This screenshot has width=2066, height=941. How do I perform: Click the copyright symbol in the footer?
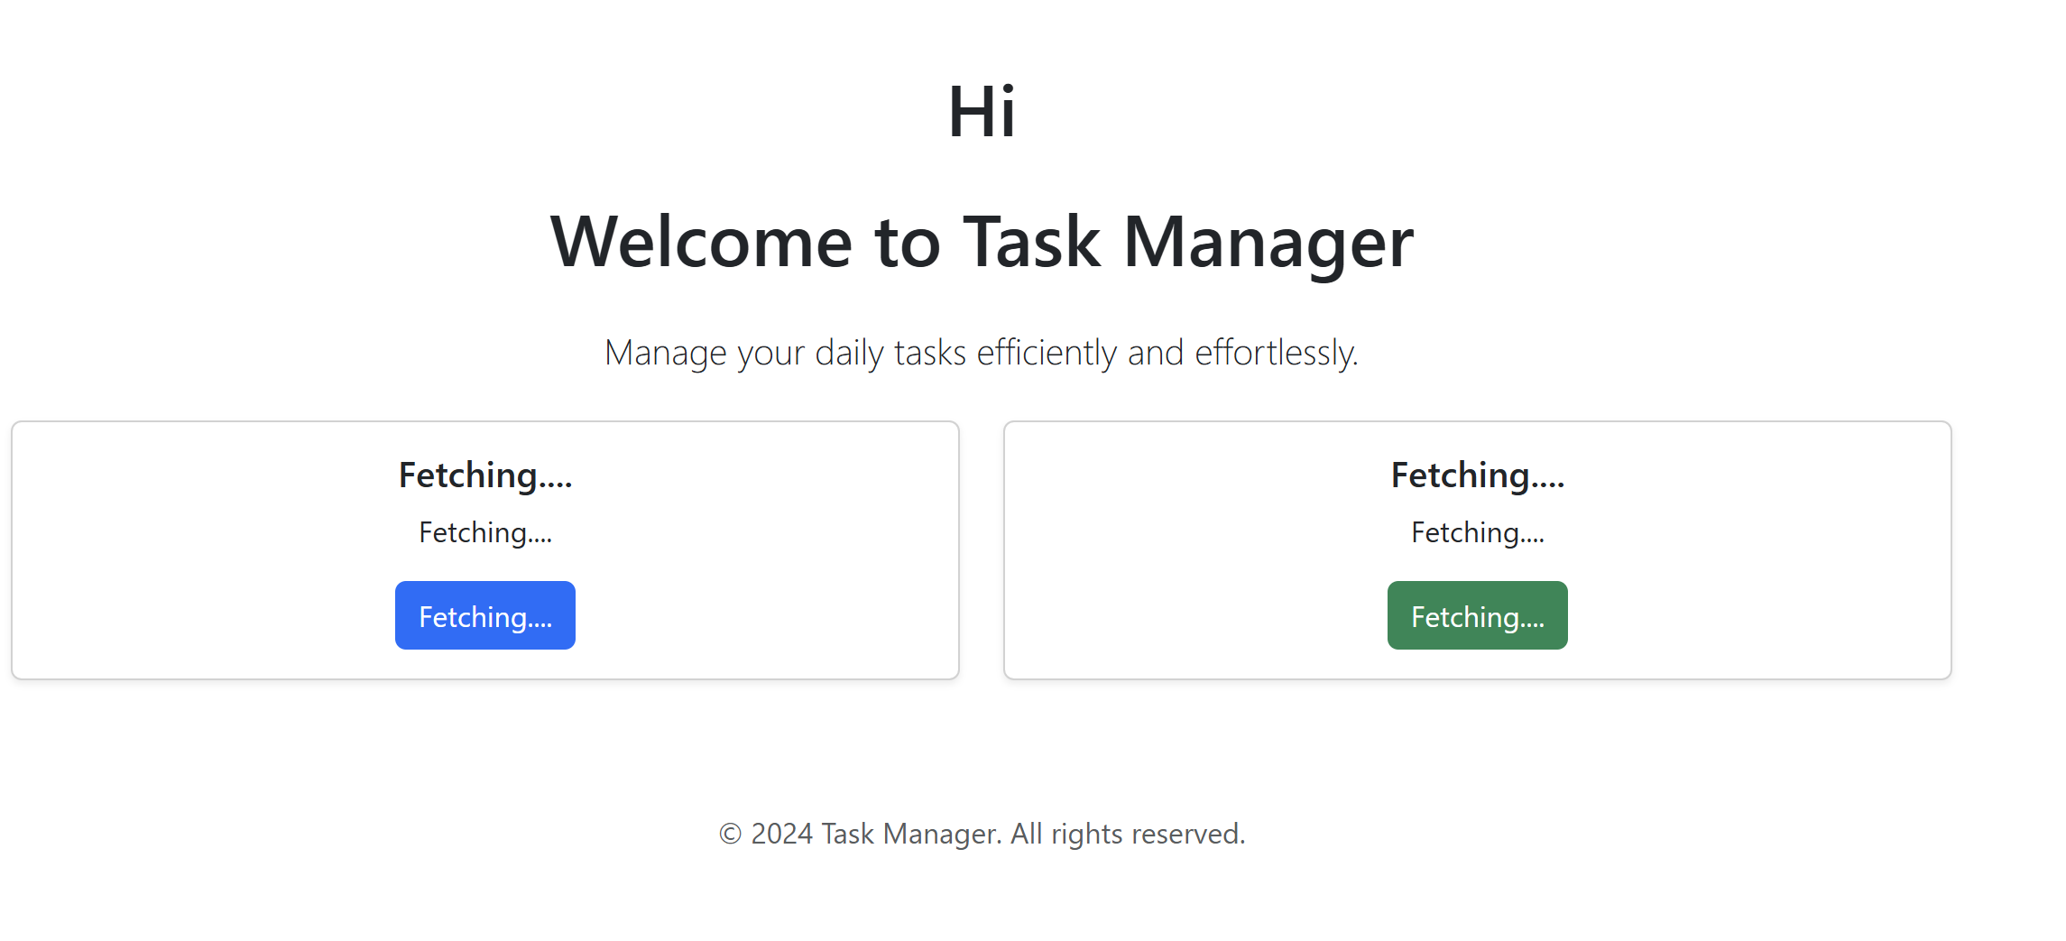730,835
